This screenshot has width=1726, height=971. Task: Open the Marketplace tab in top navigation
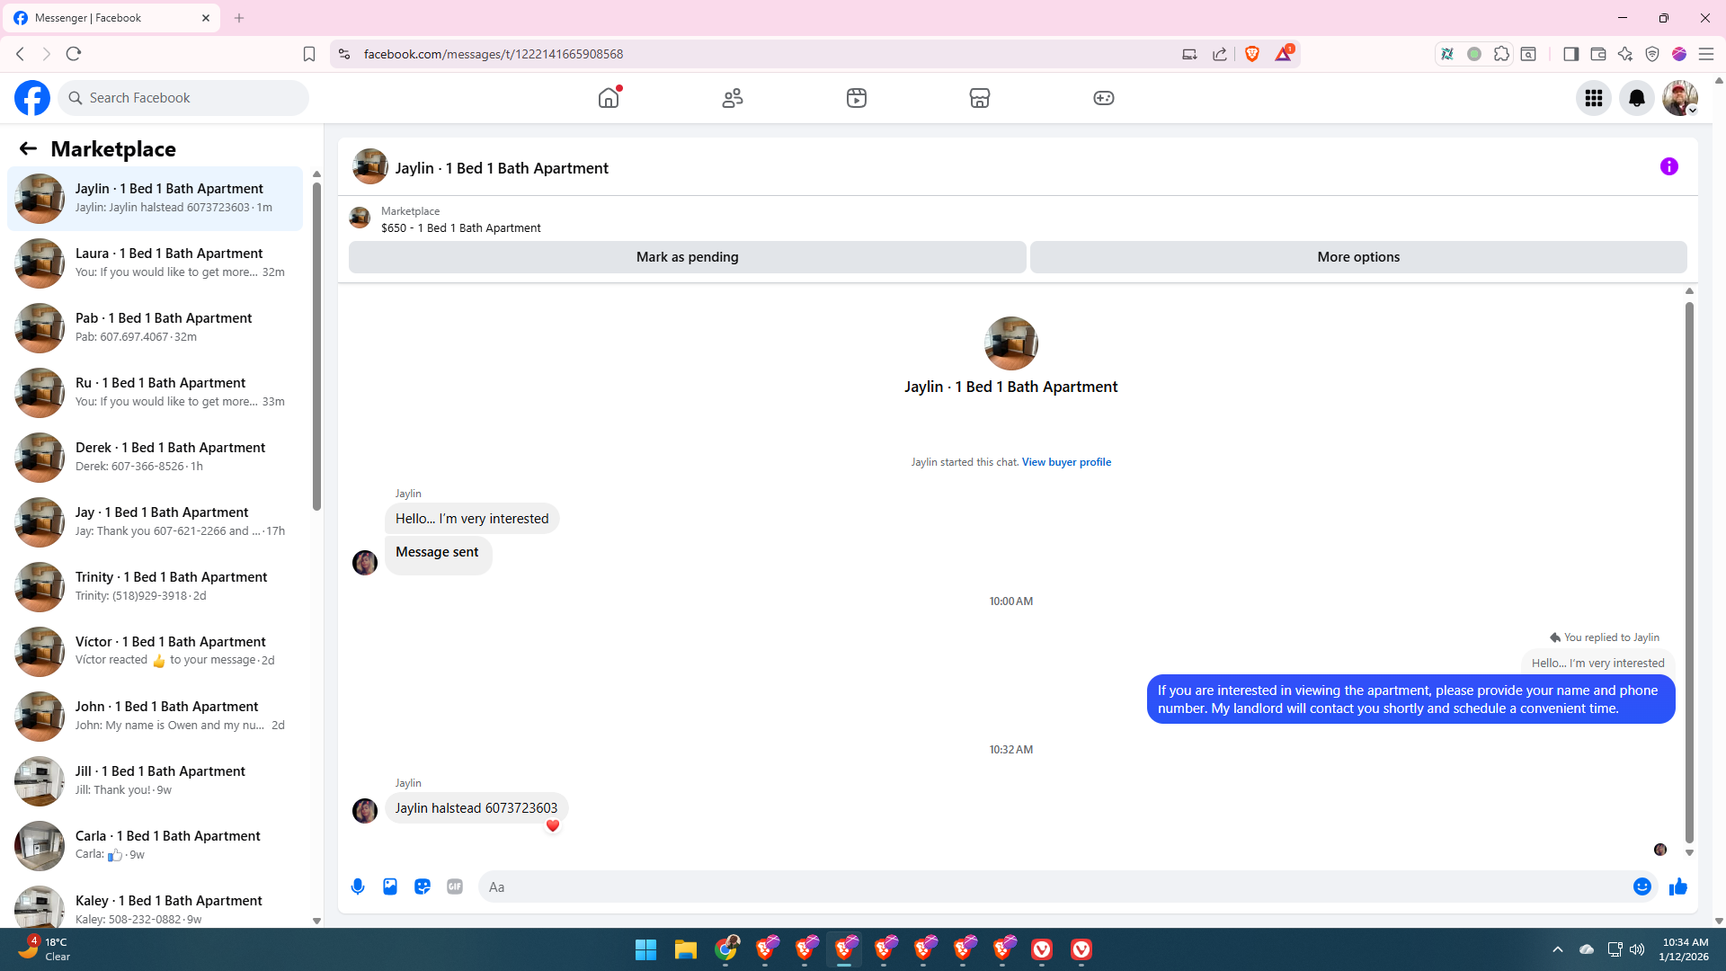click(979, 98)
